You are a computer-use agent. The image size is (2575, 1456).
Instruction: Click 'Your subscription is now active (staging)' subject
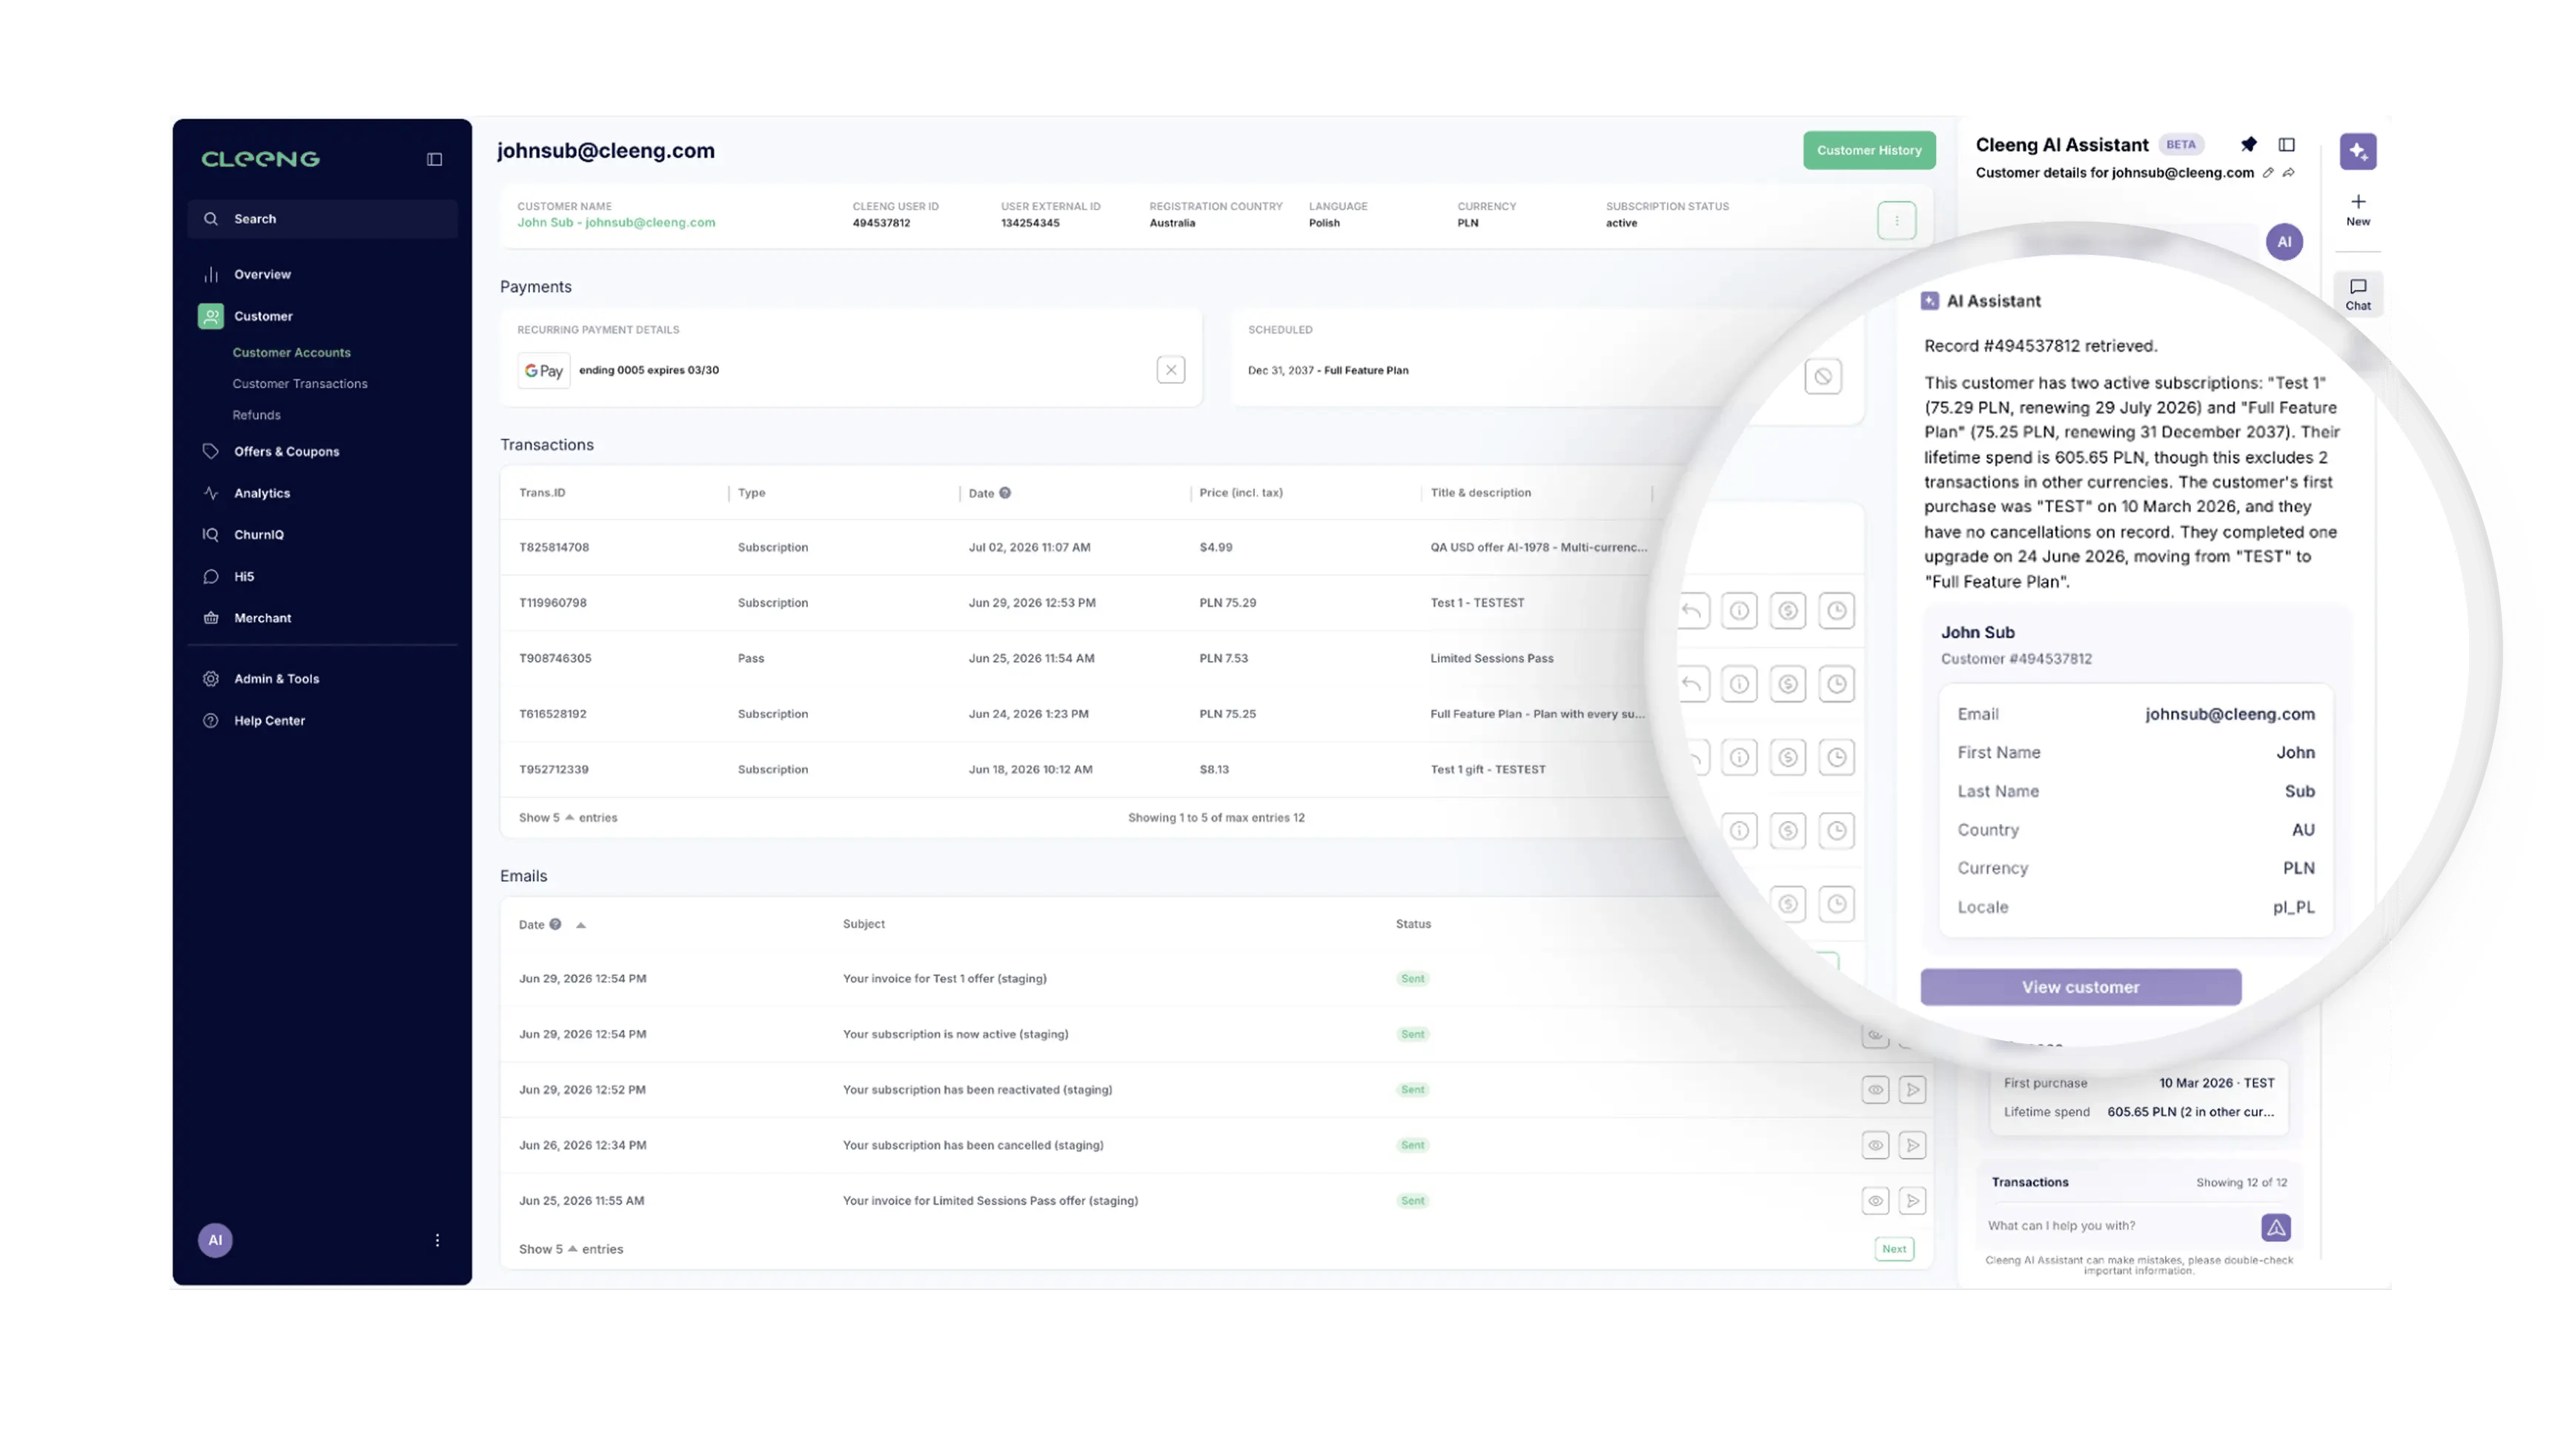coord(955,1035)
